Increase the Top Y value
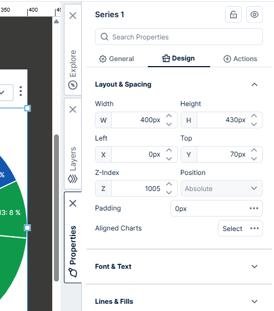The image size is (274, 311). click(254, 150)
